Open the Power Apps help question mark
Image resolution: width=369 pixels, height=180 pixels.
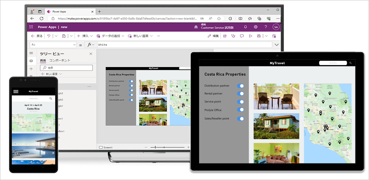266,27
